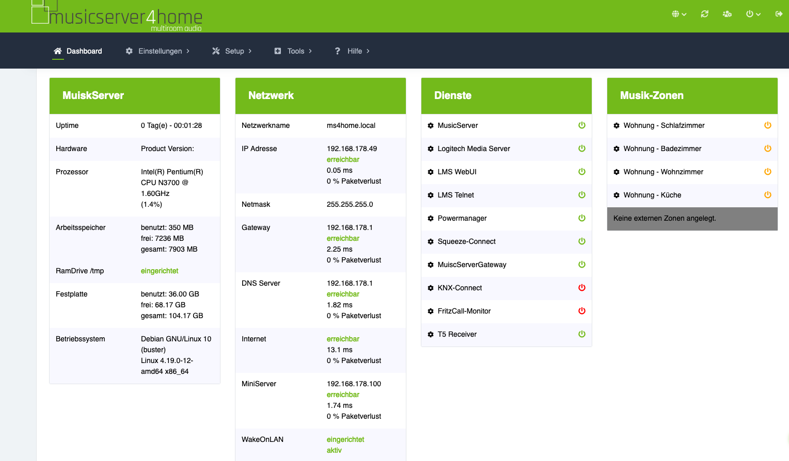Click the Wohnung - Wohnzimmer zone link

[x=663, y=172]
